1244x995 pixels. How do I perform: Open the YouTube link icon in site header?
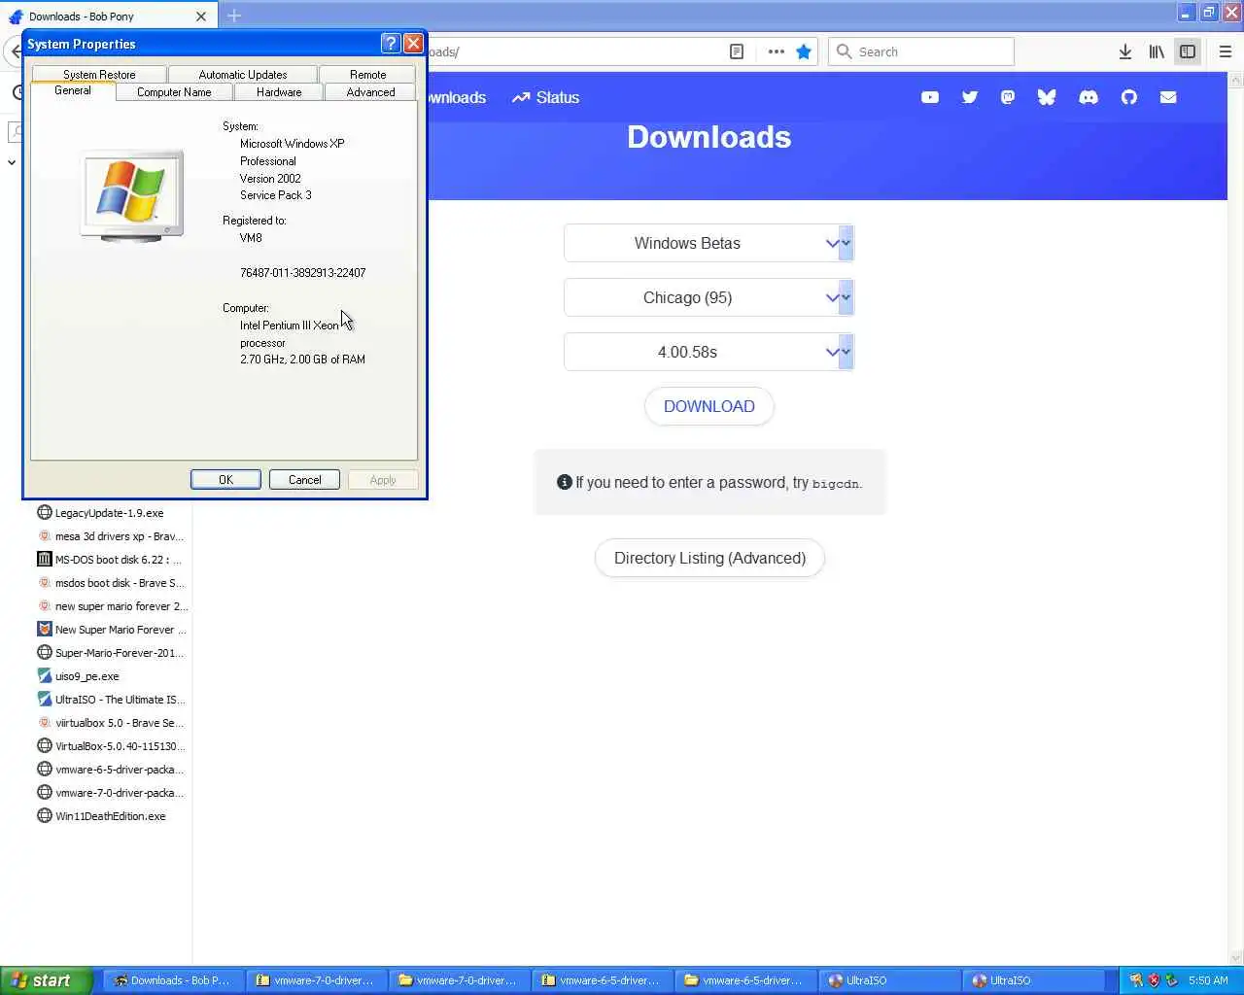[x=930, y=97]
